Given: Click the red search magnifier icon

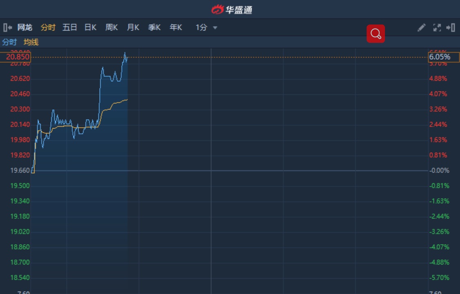Looking at the screenshot, I should pos(376,34).
